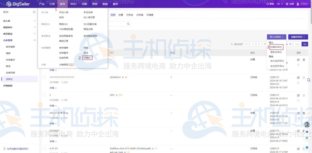
Task: Switch to the 空置 status tab
Action: [121, 15]
